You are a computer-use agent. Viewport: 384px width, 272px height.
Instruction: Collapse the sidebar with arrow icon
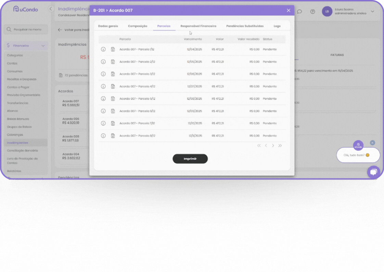pyautogui.click(x=51, y=9)
